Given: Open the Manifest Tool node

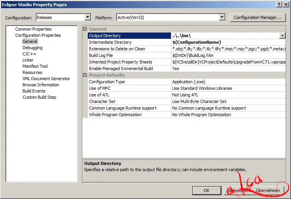Looking at the screenshot, I should [35, 66].
